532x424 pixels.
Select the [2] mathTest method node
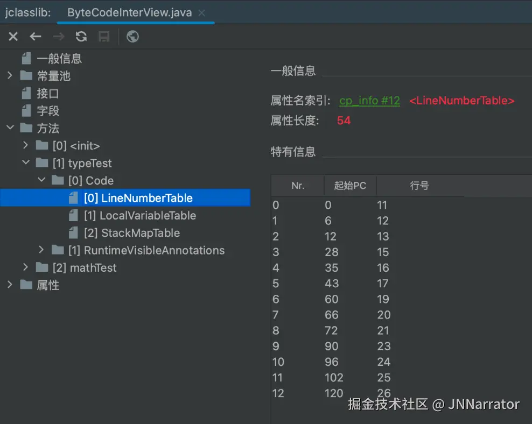[x=85, y=268]
